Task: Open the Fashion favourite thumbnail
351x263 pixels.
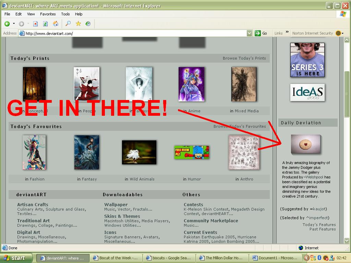Action: coord(34,152)
